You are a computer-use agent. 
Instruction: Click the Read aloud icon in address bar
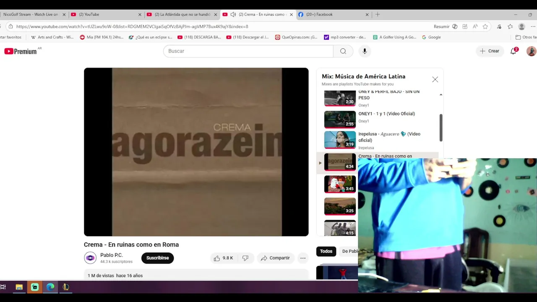pyautogui.click(x=475, y=26)
